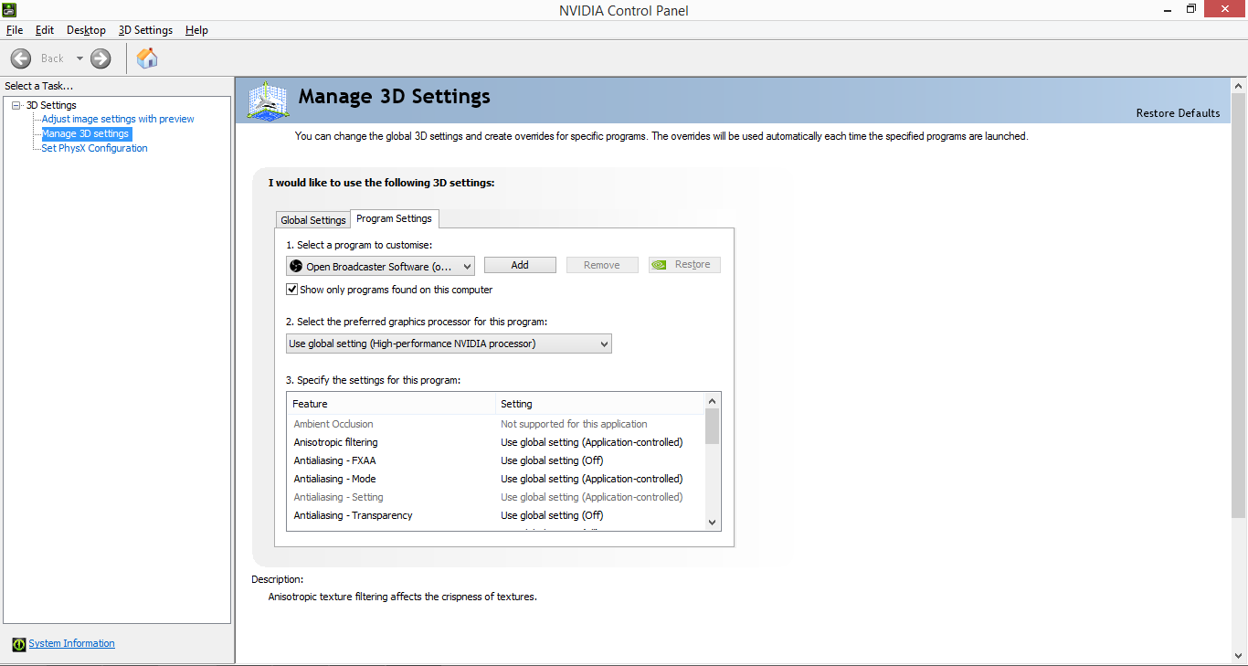Screen dimensions: 1248x666
Task: Click the Remove button
Action: pos(602,265)
